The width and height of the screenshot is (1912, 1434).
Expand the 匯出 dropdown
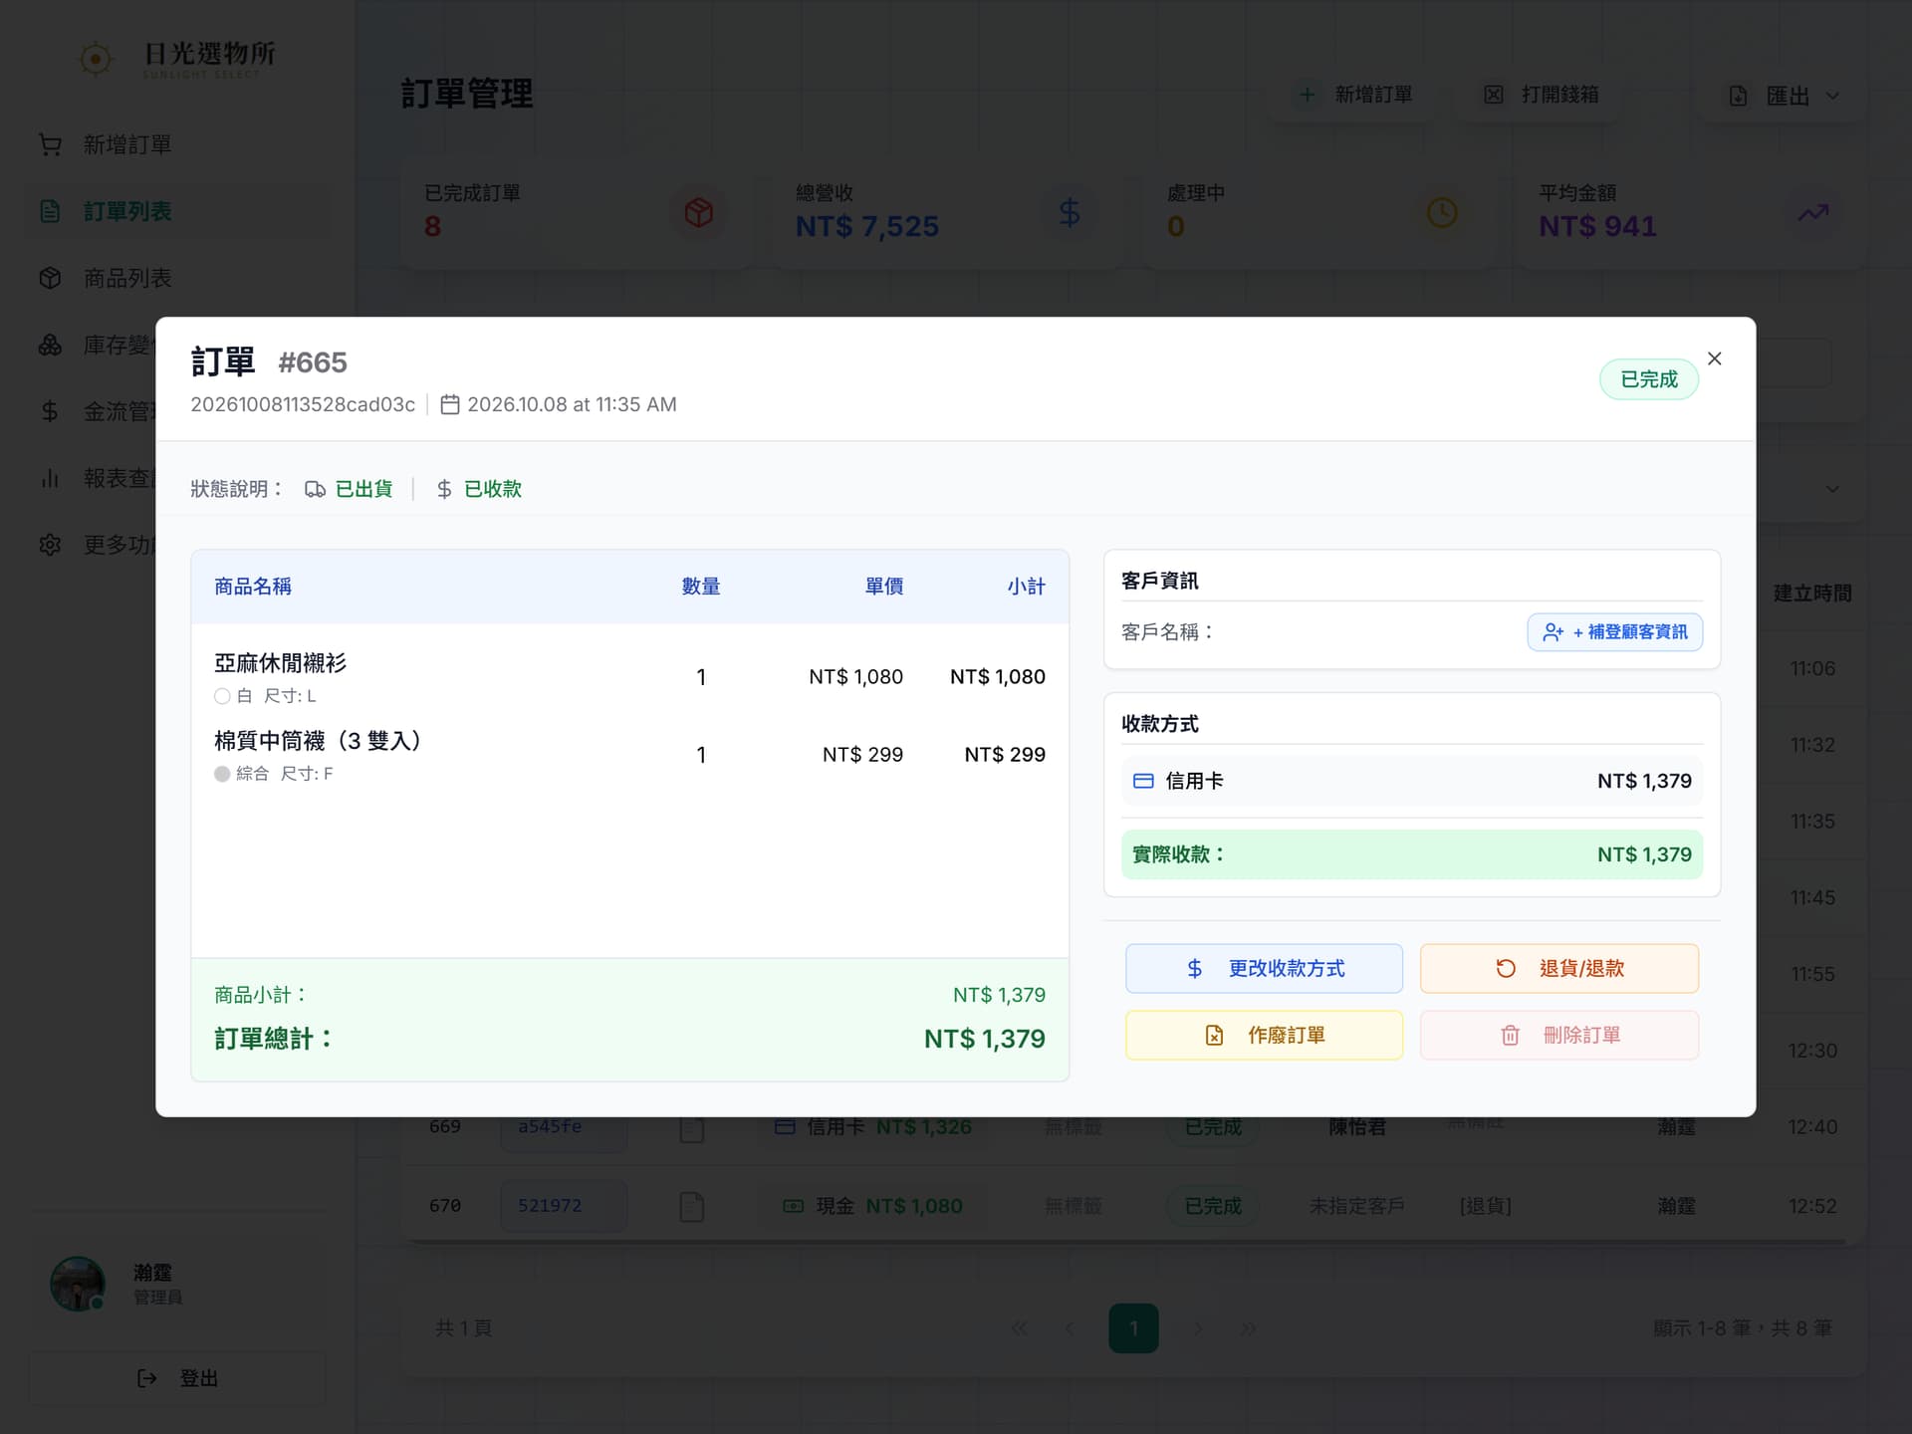point(1783,96)
